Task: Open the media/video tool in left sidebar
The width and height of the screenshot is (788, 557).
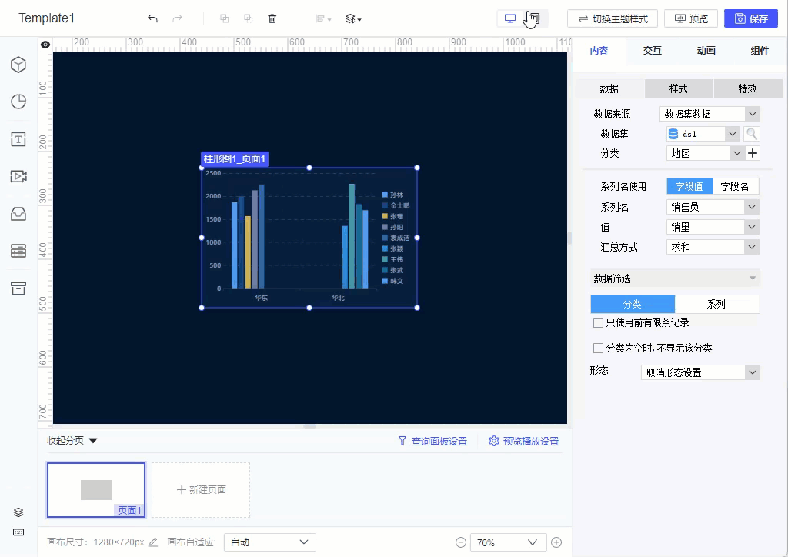Action: 18,176
